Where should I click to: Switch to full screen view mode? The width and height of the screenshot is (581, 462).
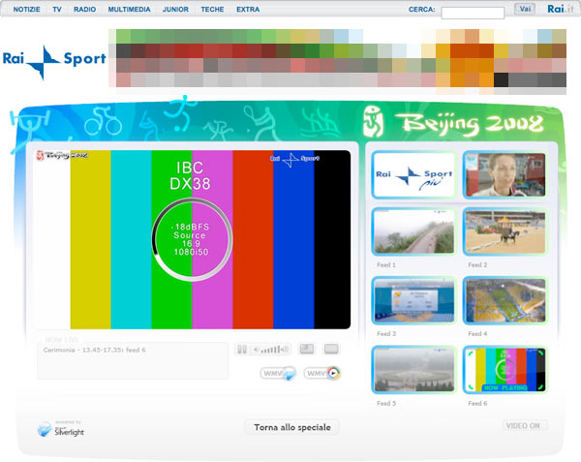pyautogui.click(x=331, y=350)
